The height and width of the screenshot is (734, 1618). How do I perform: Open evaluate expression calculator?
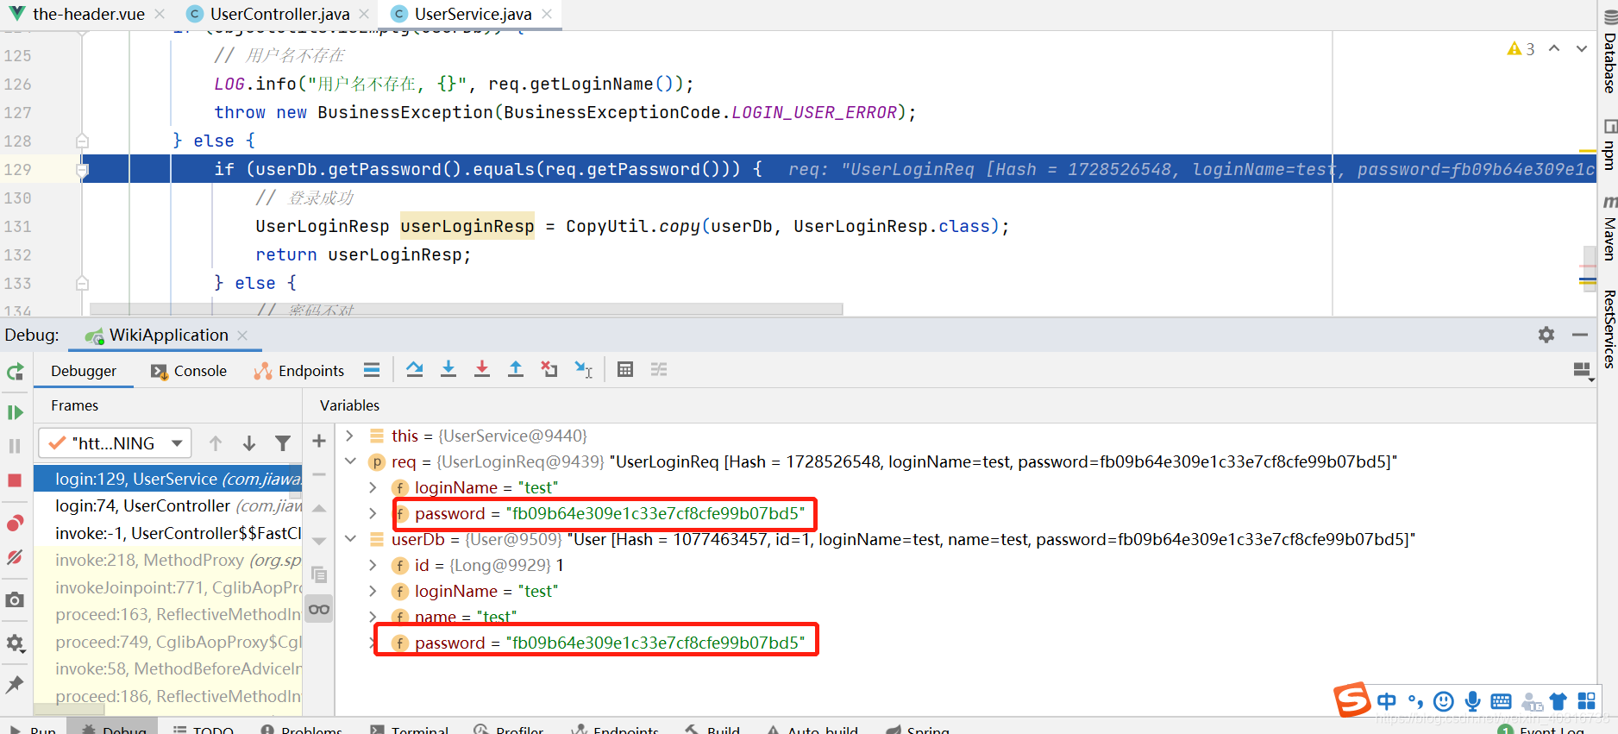pyautogui.click(x=625, y=370)
